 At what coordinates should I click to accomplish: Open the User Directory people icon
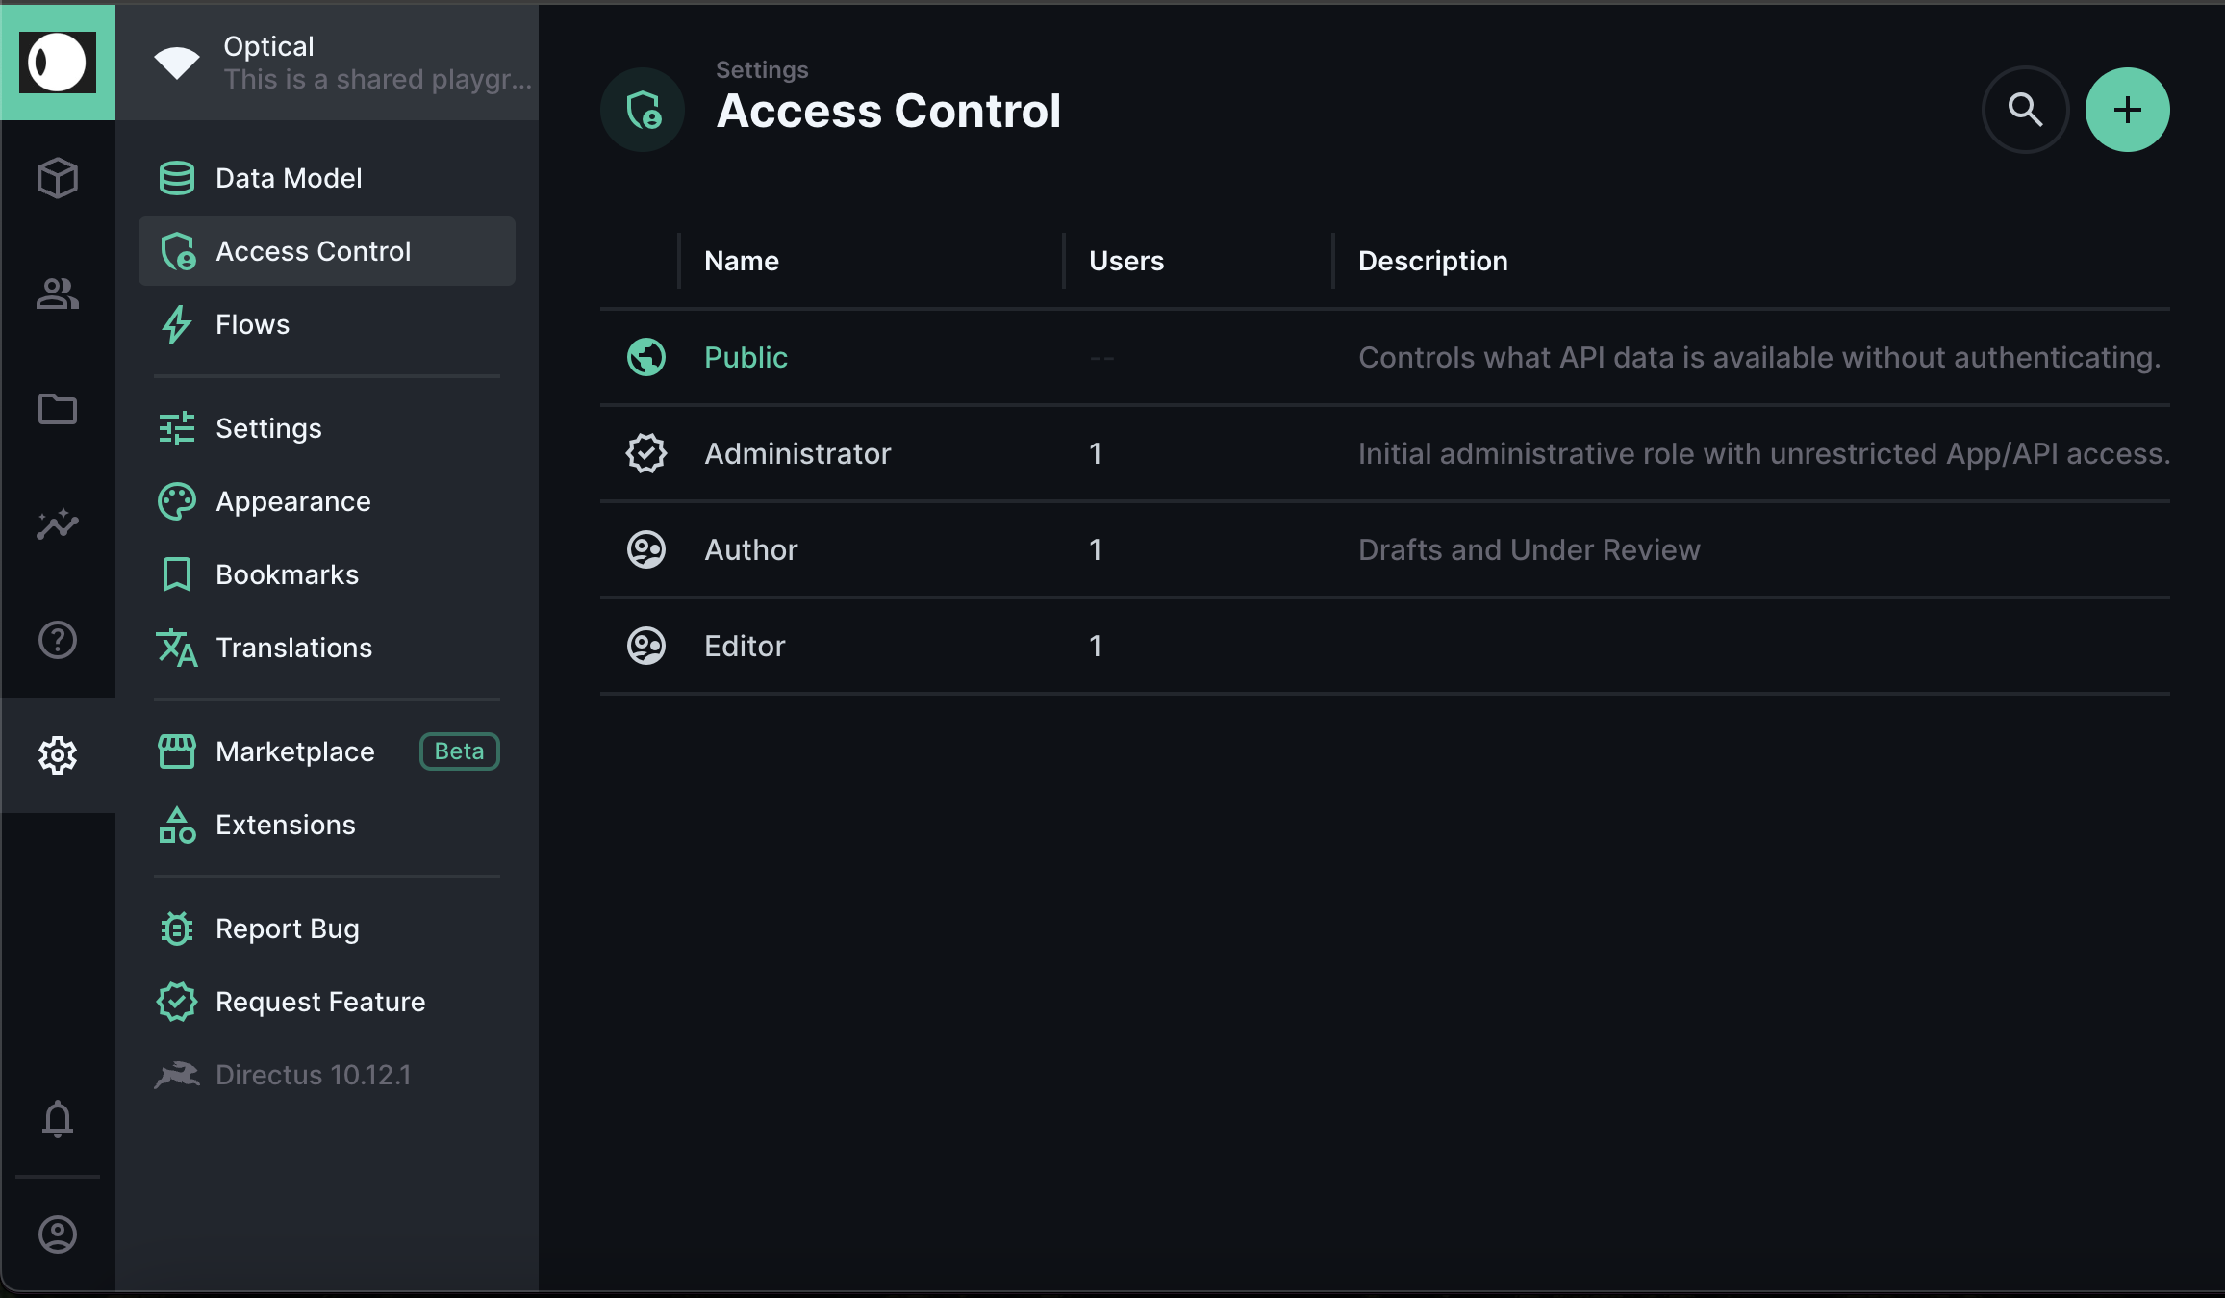pyautogui.click(x=58, y=293)
